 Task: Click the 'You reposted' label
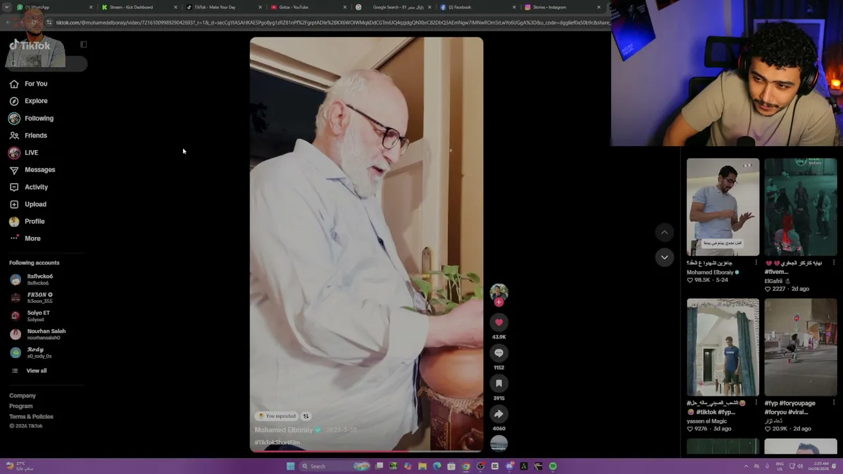tap(277, 416)
